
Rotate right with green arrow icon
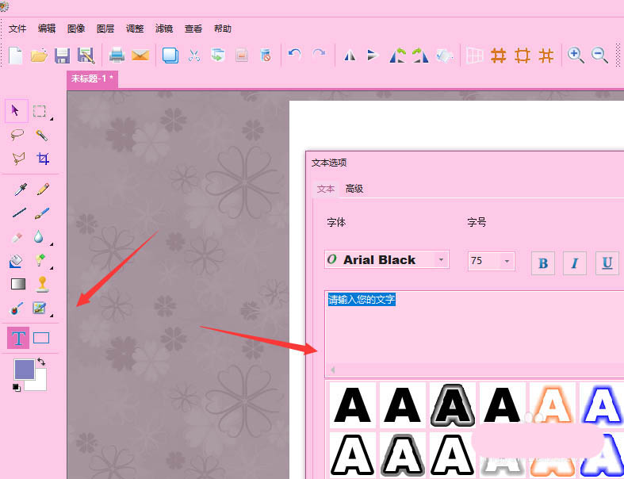[x=420, y=55]
